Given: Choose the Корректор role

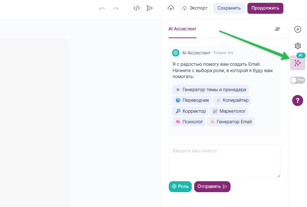Looking at the screenshot, I should pyautogui.click(x=190, y=111).
